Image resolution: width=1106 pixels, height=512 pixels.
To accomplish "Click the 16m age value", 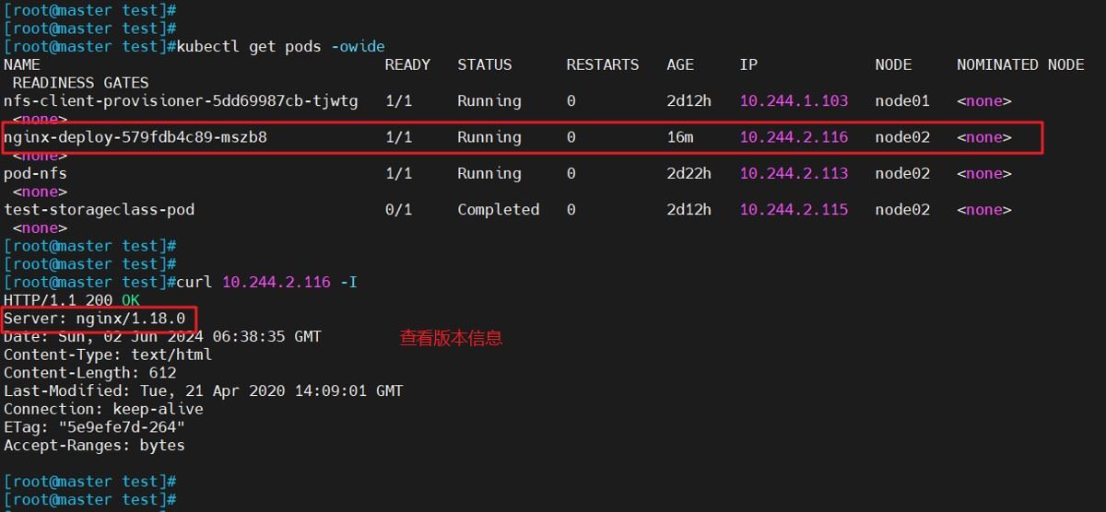I will click(680, 137).
